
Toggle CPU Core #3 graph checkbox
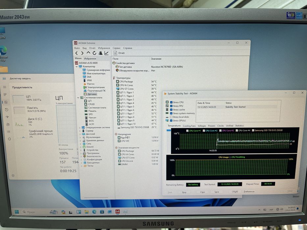click(x=220, y=130)
